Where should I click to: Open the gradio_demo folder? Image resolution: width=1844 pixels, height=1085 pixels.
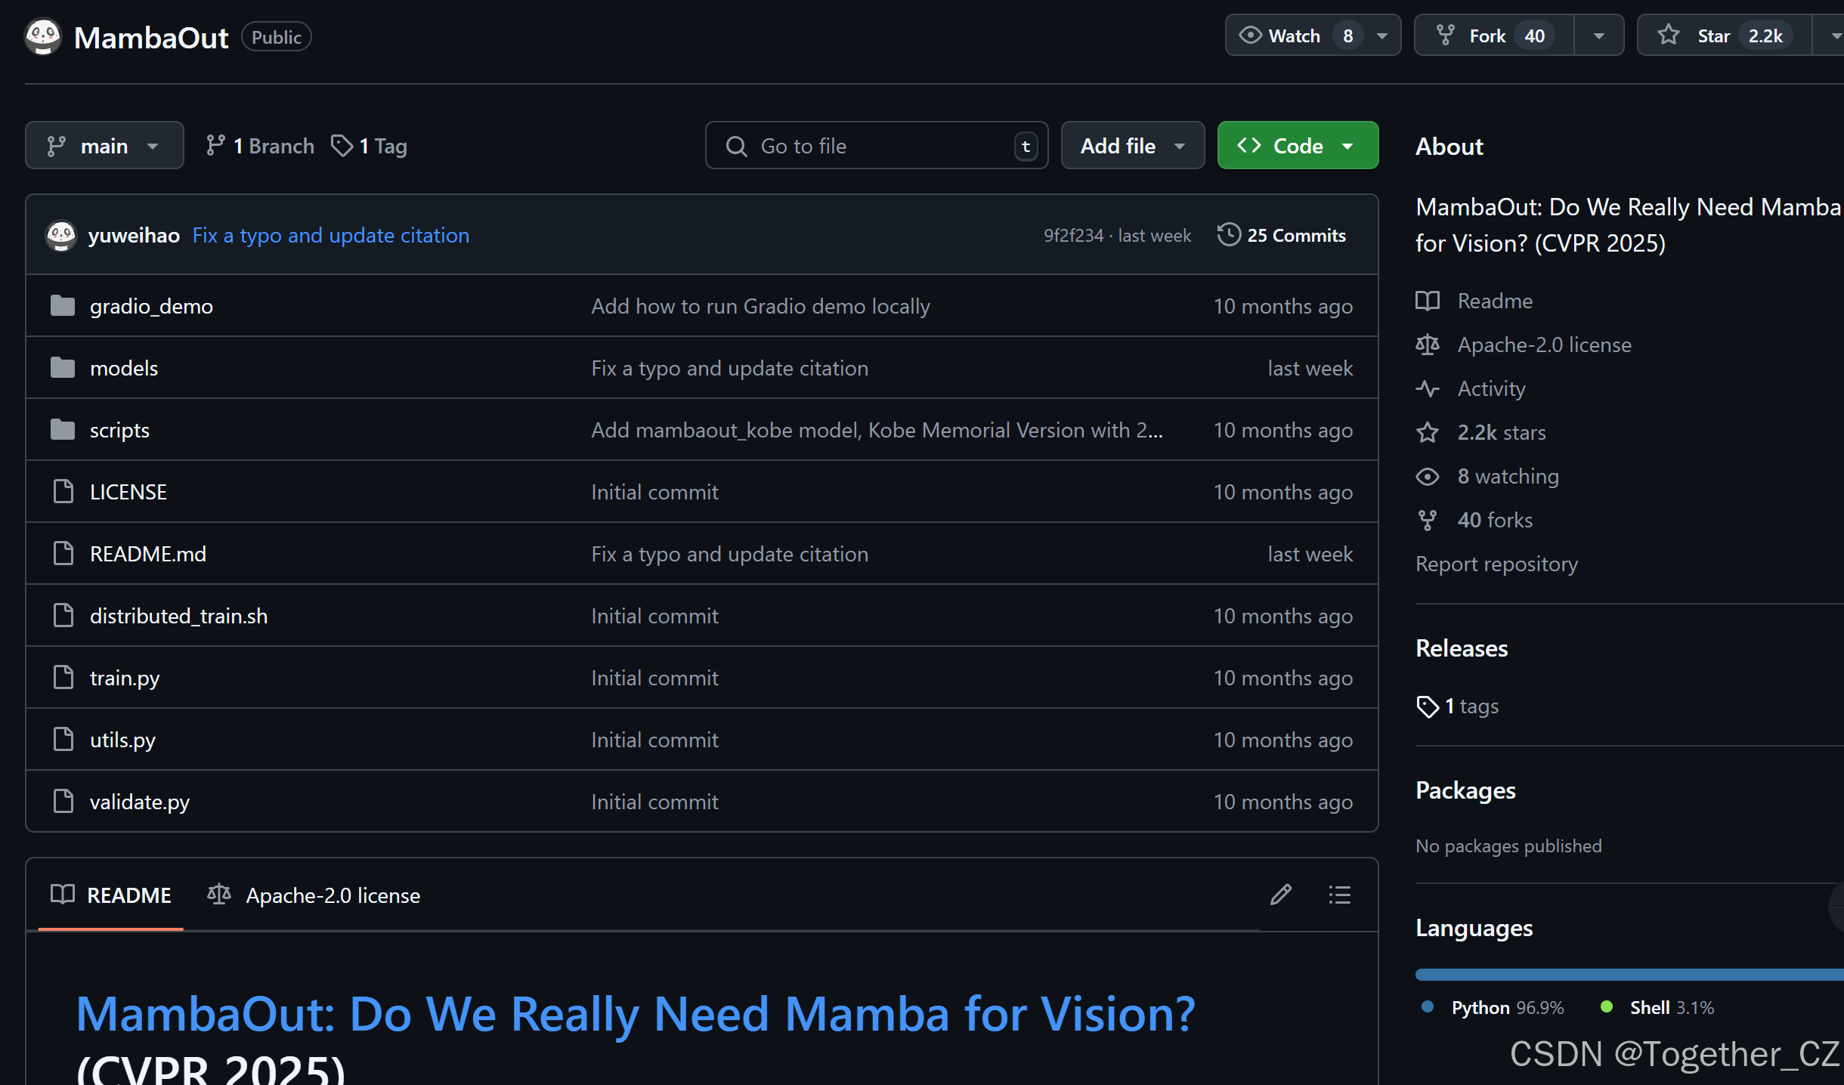[151, 306]
